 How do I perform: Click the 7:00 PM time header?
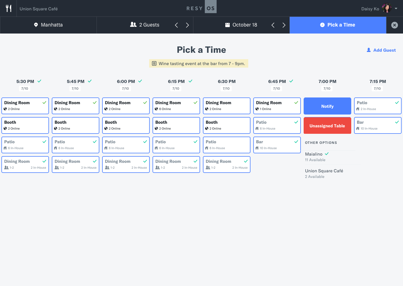click(x=327, y=82)
